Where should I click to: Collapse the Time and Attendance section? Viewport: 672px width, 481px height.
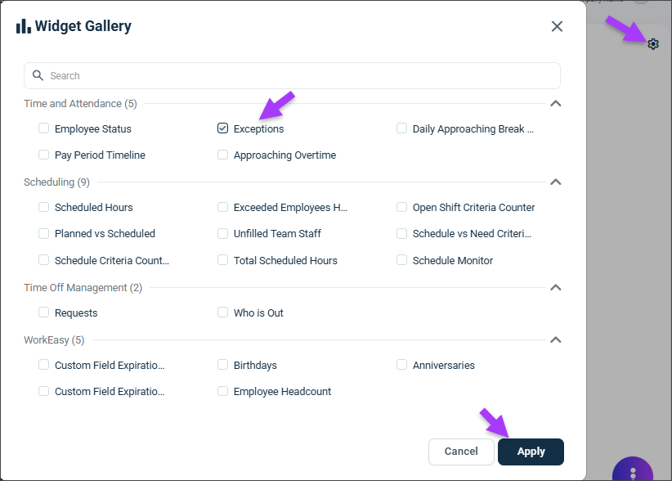coord(555,103)
